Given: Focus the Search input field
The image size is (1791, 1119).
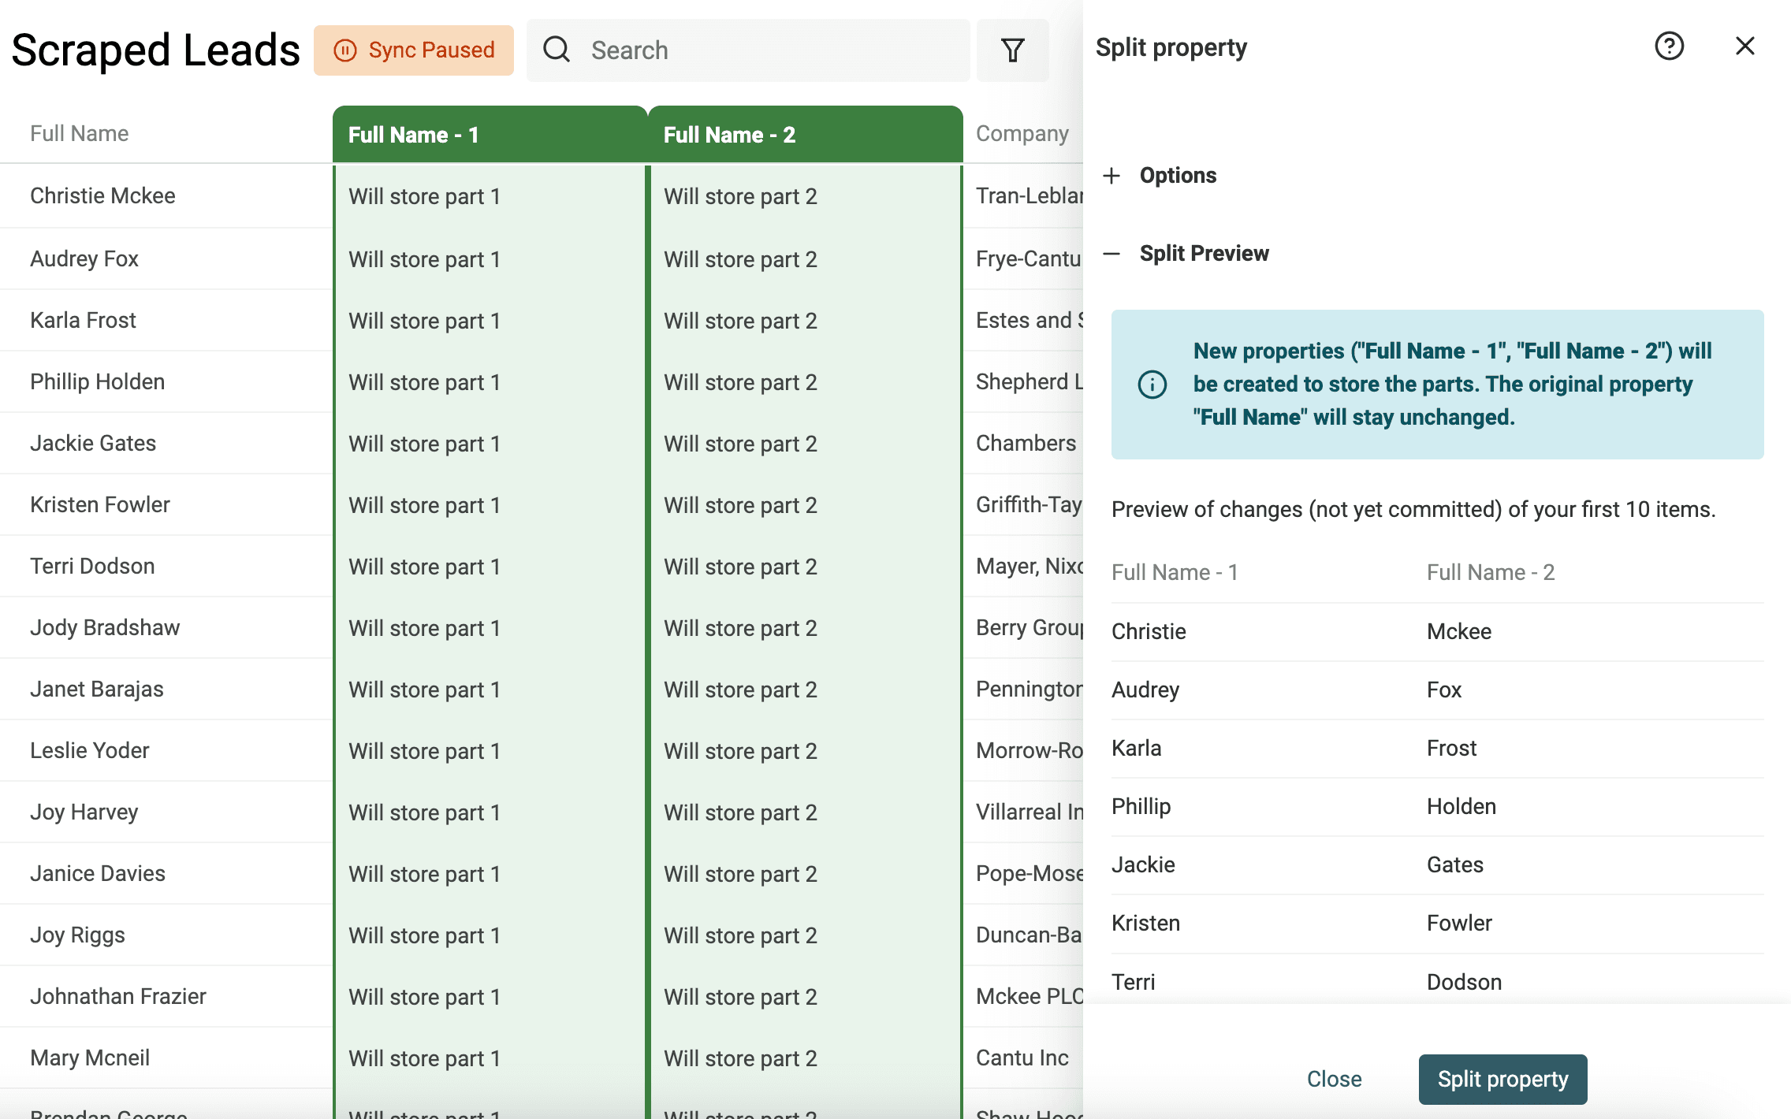Looking at the screenshot, I should 748,50.
